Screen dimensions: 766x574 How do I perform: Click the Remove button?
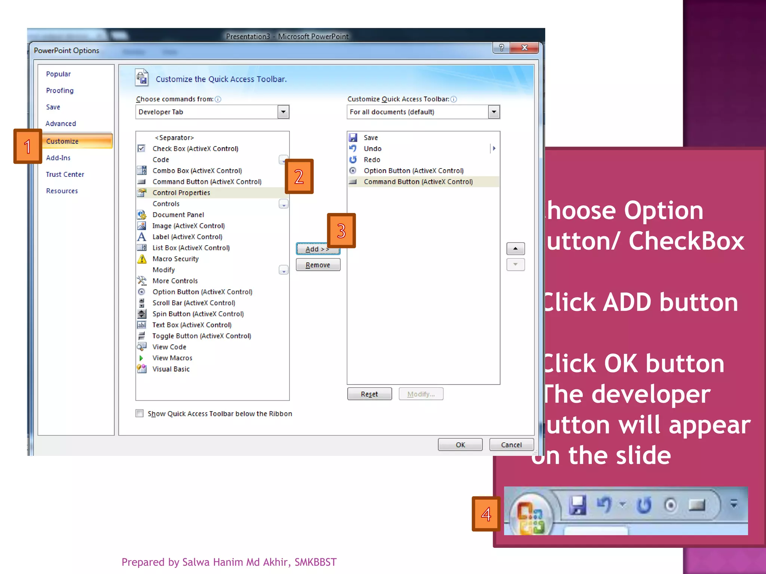tap(318, 265)
